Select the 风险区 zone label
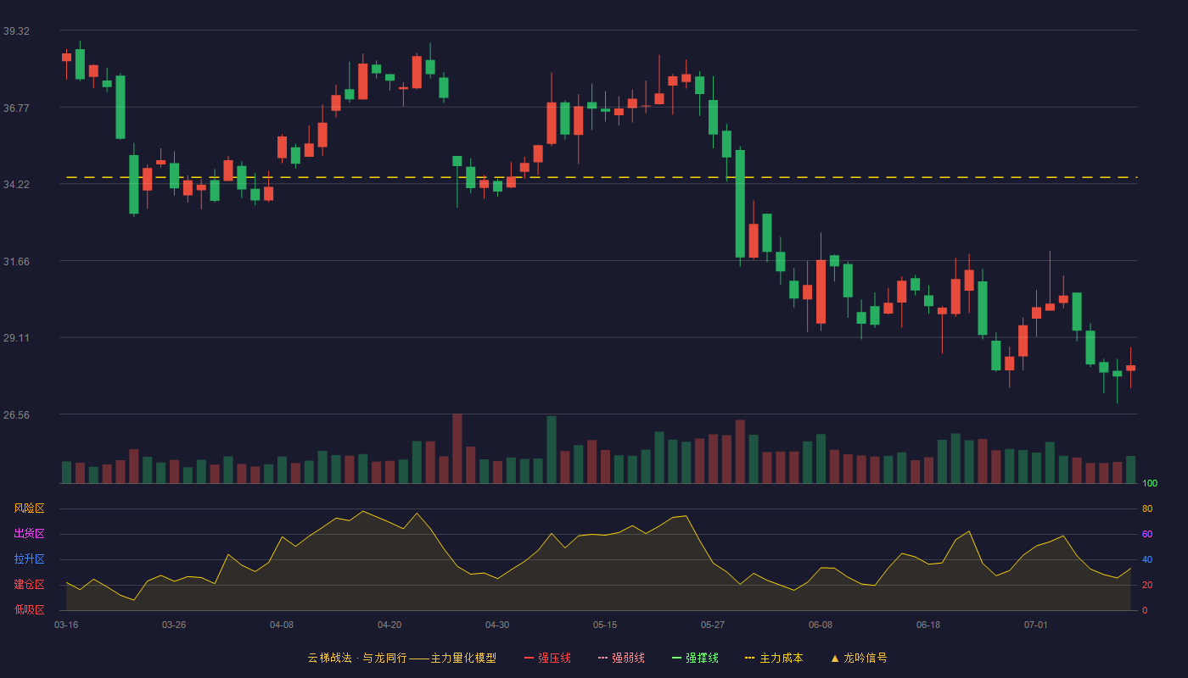 [x=29, y=508]
